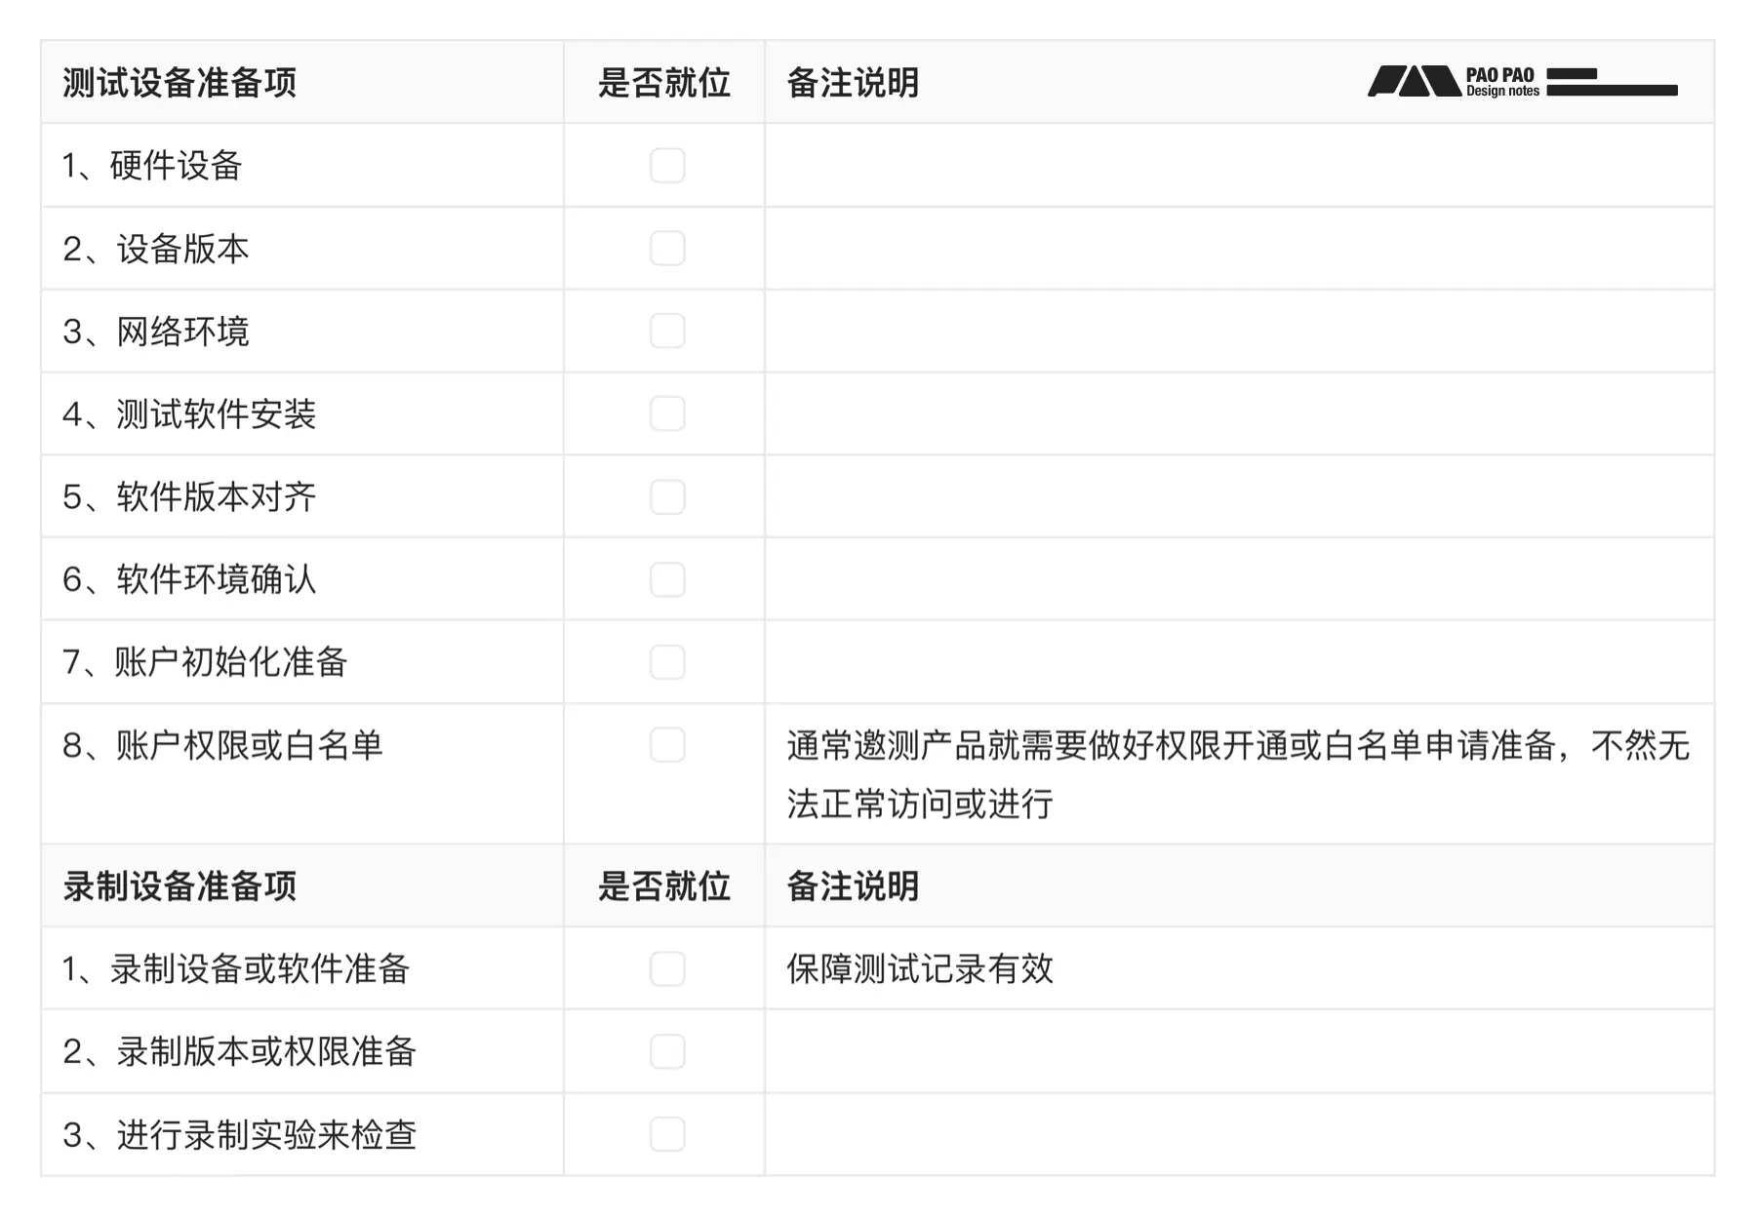Tick the 设备版本 checkbox
Screen dimensions: 1756x1219
tap(667, 249)
